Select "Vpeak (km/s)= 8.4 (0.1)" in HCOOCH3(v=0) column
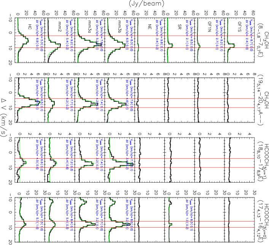269x245 pixels. pos(72,215)
